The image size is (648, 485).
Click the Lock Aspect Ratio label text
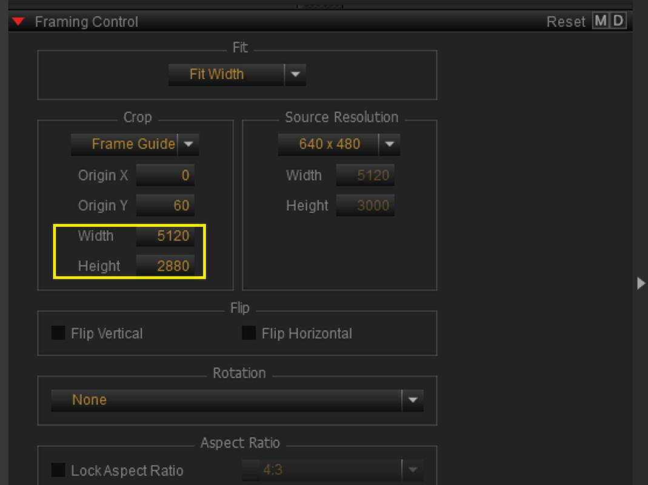pos(127,470)
